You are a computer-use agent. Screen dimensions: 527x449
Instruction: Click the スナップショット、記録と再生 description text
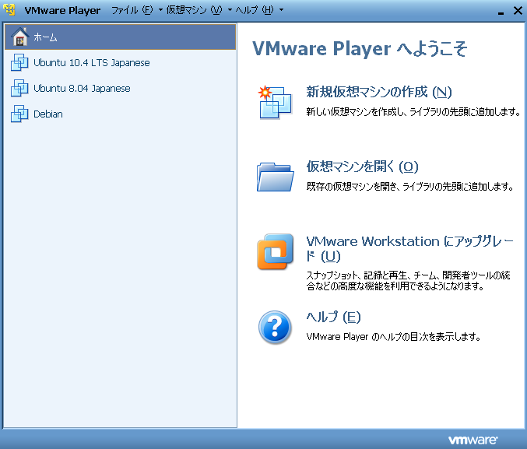click(408, 280)
